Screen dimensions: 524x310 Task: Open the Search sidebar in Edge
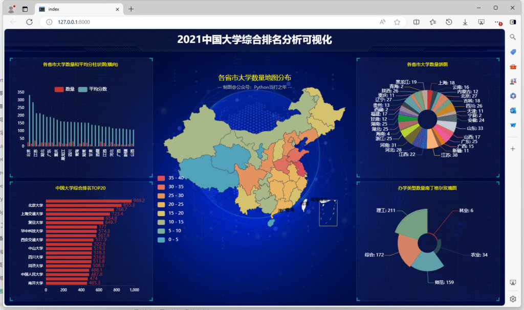coord(513,37)
